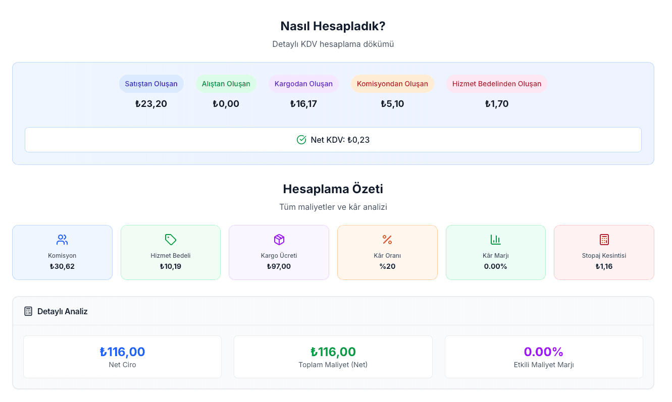
Task: Select the Hizmet Bedelinden Oluşan badge
Action: (x=497, y=84)
